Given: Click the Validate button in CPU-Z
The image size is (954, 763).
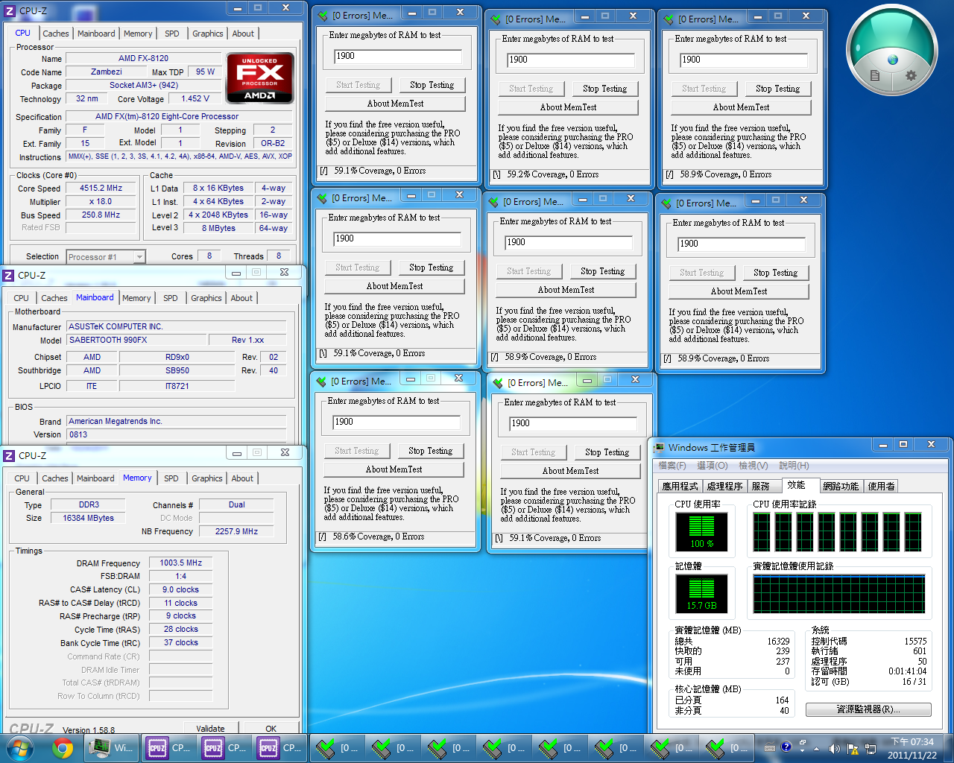Looking at the screenshot, I should tap(210, 729).
